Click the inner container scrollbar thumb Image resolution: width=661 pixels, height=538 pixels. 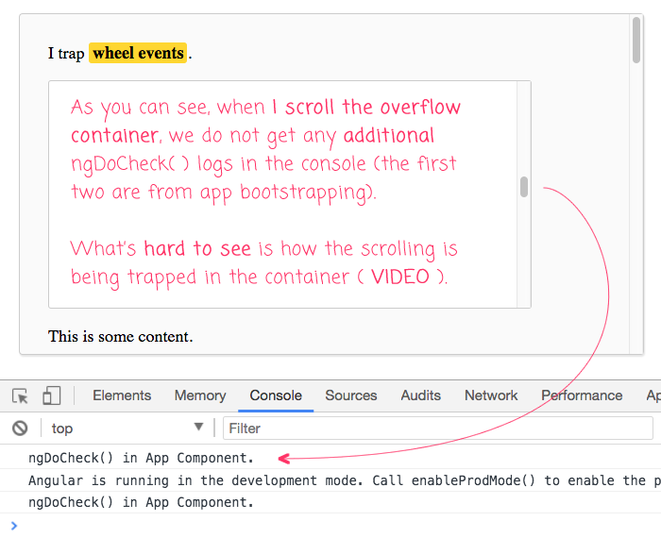(x=524, y=187)
